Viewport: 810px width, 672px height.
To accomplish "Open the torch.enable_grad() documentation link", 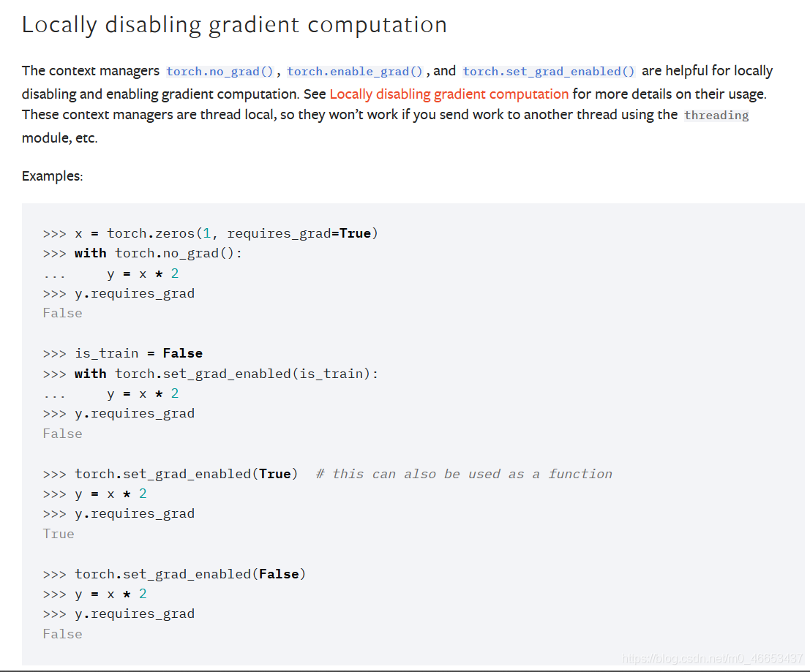I will click(355, 72).
